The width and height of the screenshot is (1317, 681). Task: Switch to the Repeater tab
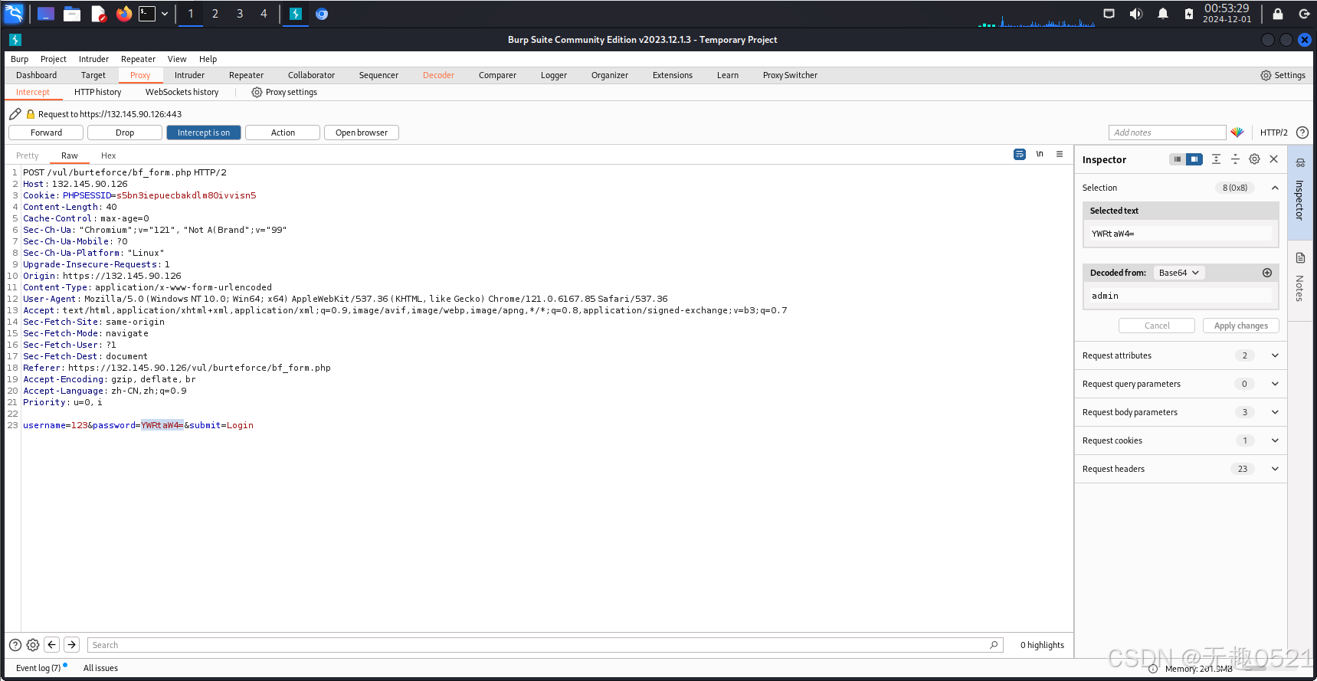pyautogui.click(x=246, y=75)
